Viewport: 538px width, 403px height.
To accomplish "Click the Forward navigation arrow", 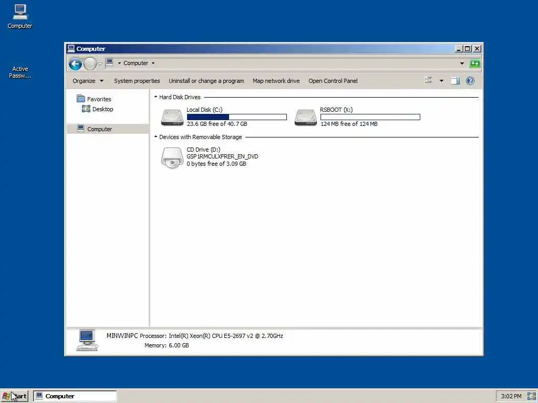I will 90,63.
